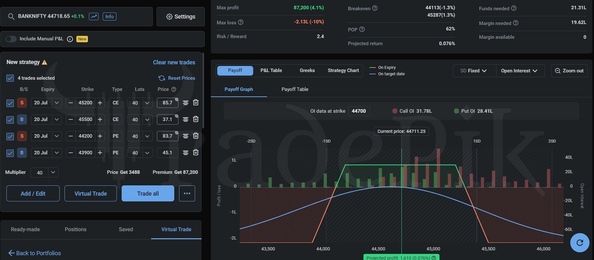
Task: Select the Payoff Table tab
Action: (x=295, y=89)
